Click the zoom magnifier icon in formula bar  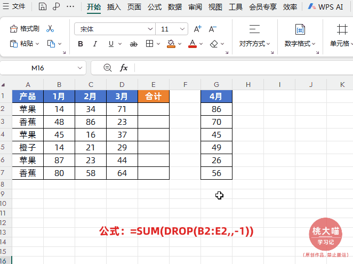pyautogui.click(x=107, y=68)
